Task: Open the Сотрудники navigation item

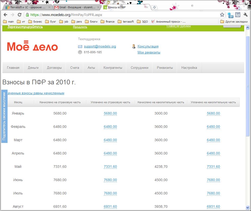Action: click(x=139, y=68)
